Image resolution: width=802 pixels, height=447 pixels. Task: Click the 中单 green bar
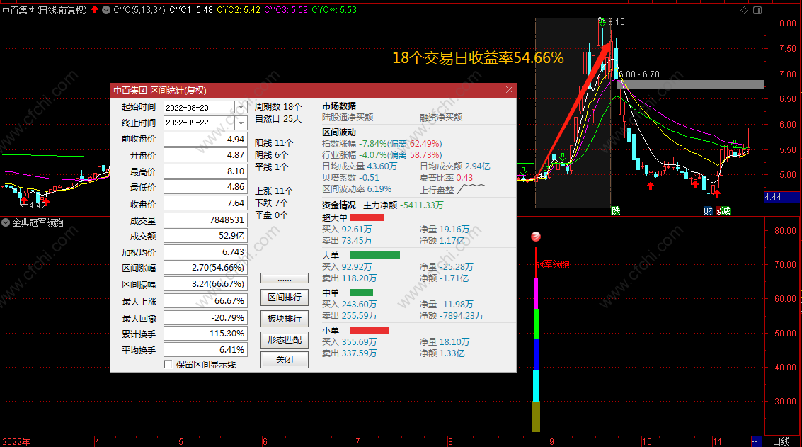coord(362,293)
